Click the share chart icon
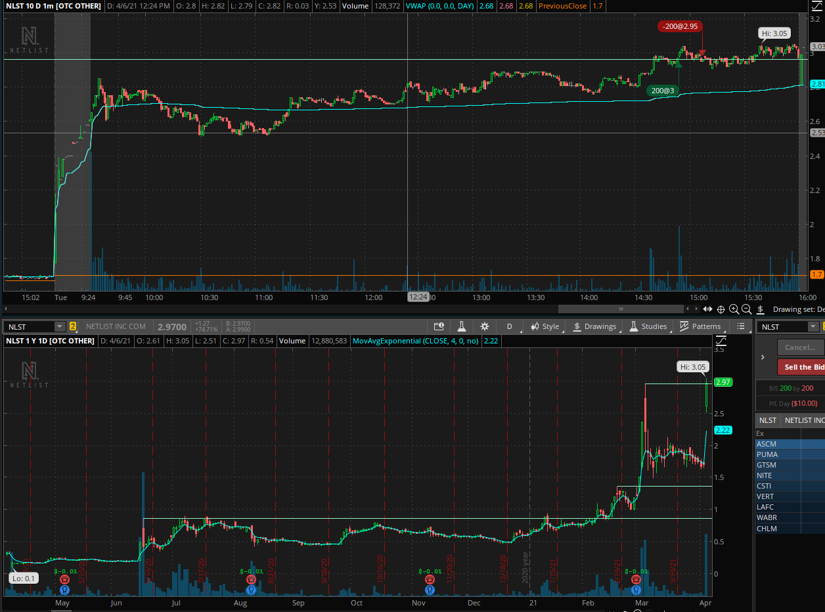Viewport: 825px width, 612px height. pos(439,326)
